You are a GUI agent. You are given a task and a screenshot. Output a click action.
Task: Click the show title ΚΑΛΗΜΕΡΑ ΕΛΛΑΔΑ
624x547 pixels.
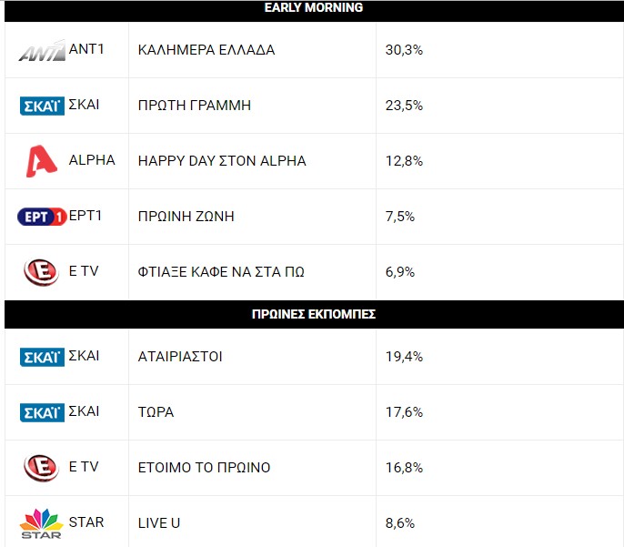click(x=206, y=50)
